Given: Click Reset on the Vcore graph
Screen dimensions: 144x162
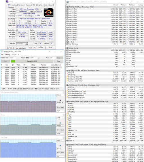Looking at the screenshot, I should click(62, 130).
